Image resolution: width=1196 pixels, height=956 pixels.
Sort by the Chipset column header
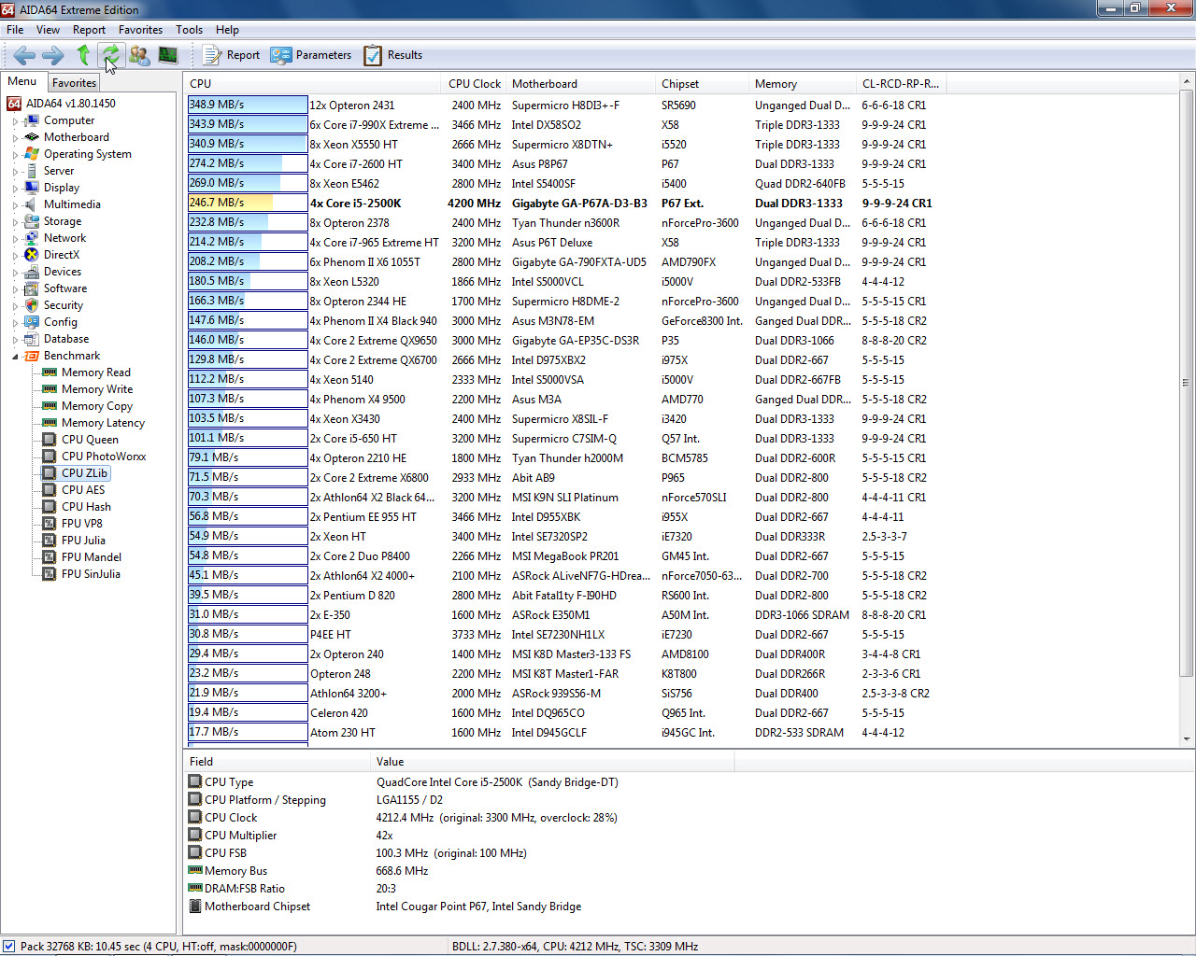[x=702, y=84]
